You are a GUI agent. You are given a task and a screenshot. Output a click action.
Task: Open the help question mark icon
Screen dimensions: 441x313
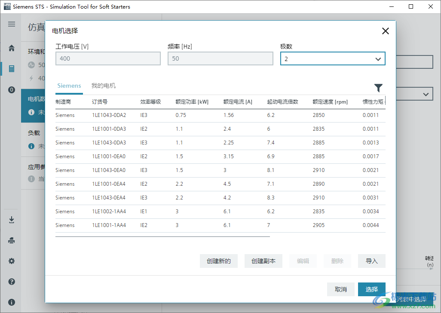click(12, 282)
